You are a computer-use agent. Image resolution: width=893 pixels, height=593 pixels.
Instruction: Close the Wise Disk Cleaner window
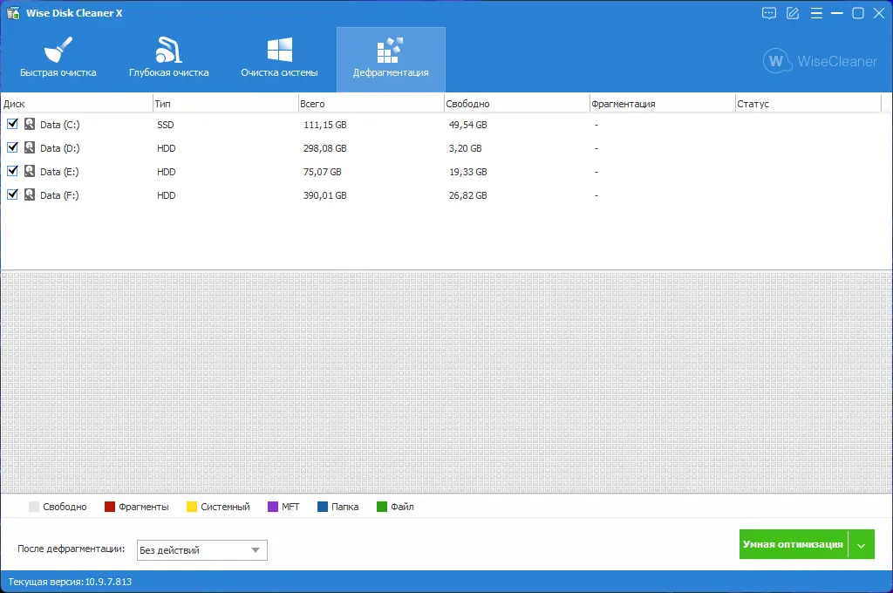pyautogui.click(x=879, y=13)
